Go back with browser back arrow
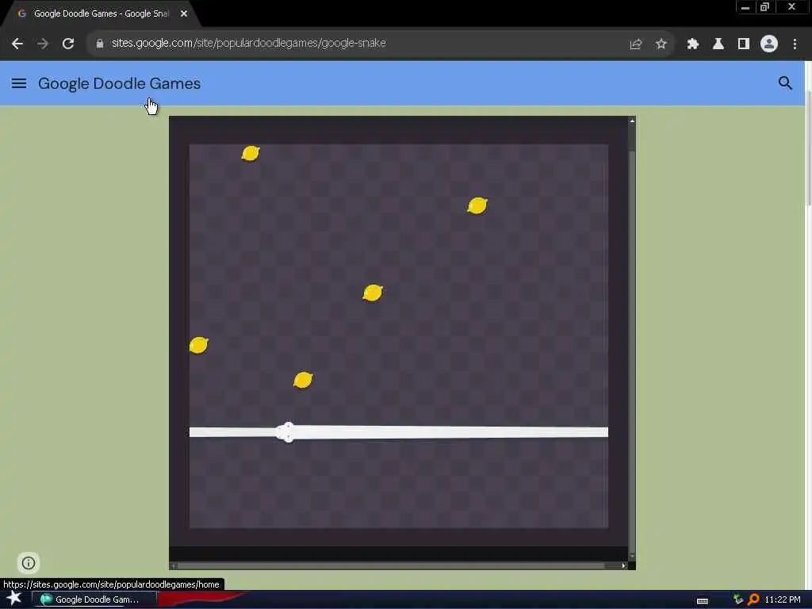 (x=17, y=44)
